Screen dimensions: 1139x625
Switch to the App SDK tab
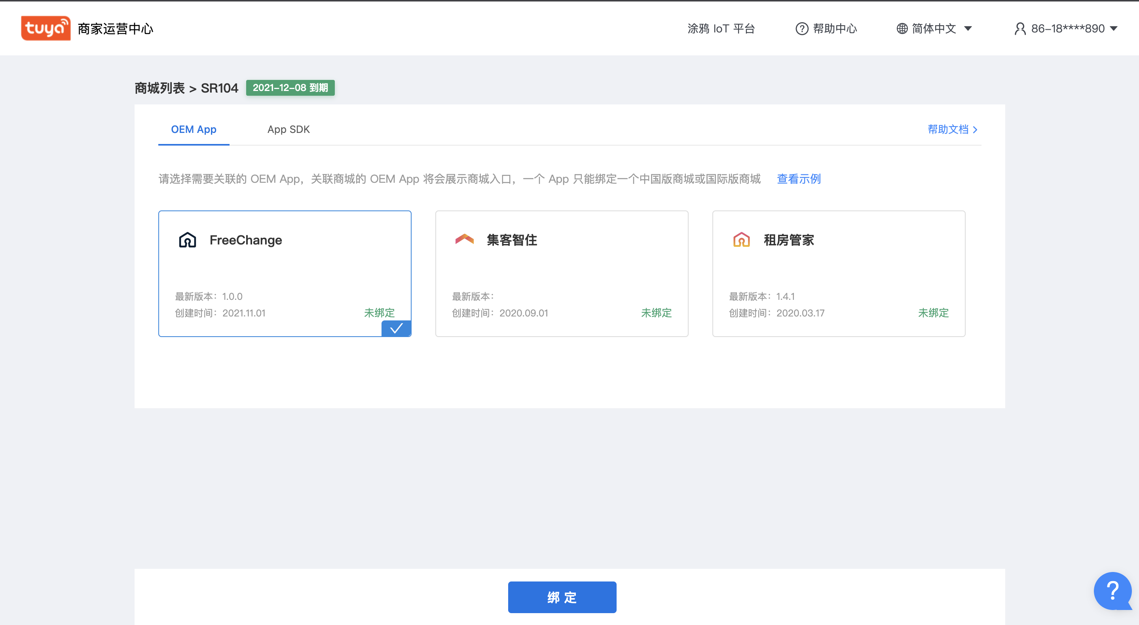point(288,129)
